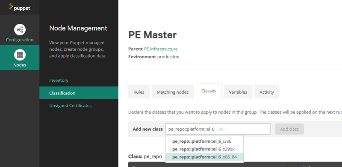342x167 pixels.
Task: Open the Activity tab
Action: pos(266,92)
